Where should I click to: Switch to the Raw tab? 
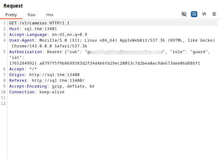(x=32, y=15)
